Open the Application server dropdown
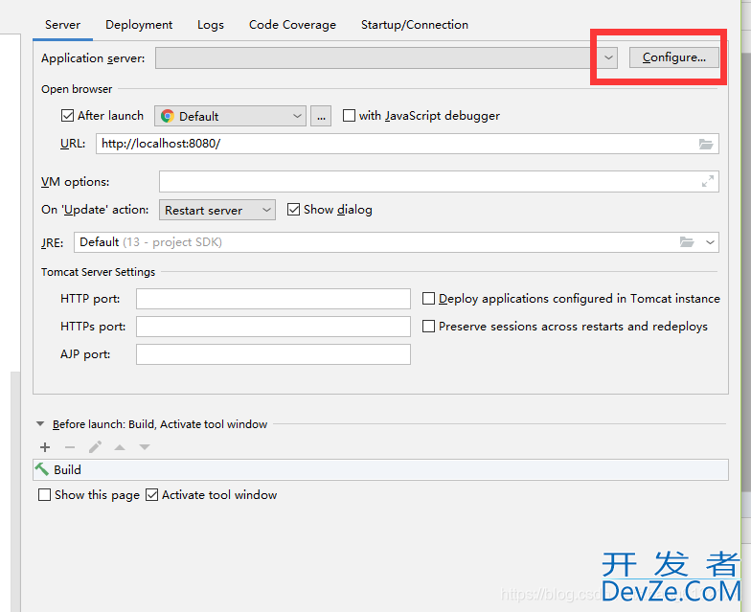This screenshot has height=612, width=751. click(x=387, y=57)
